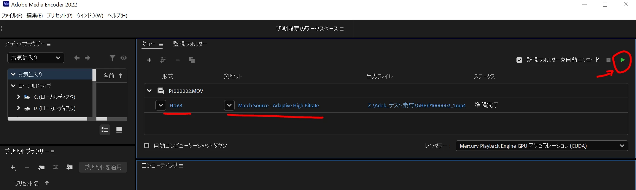Remove the selected queue item with the minus icon
The image size is (636, 190).
pyautogui.click(x=178, y=60)
